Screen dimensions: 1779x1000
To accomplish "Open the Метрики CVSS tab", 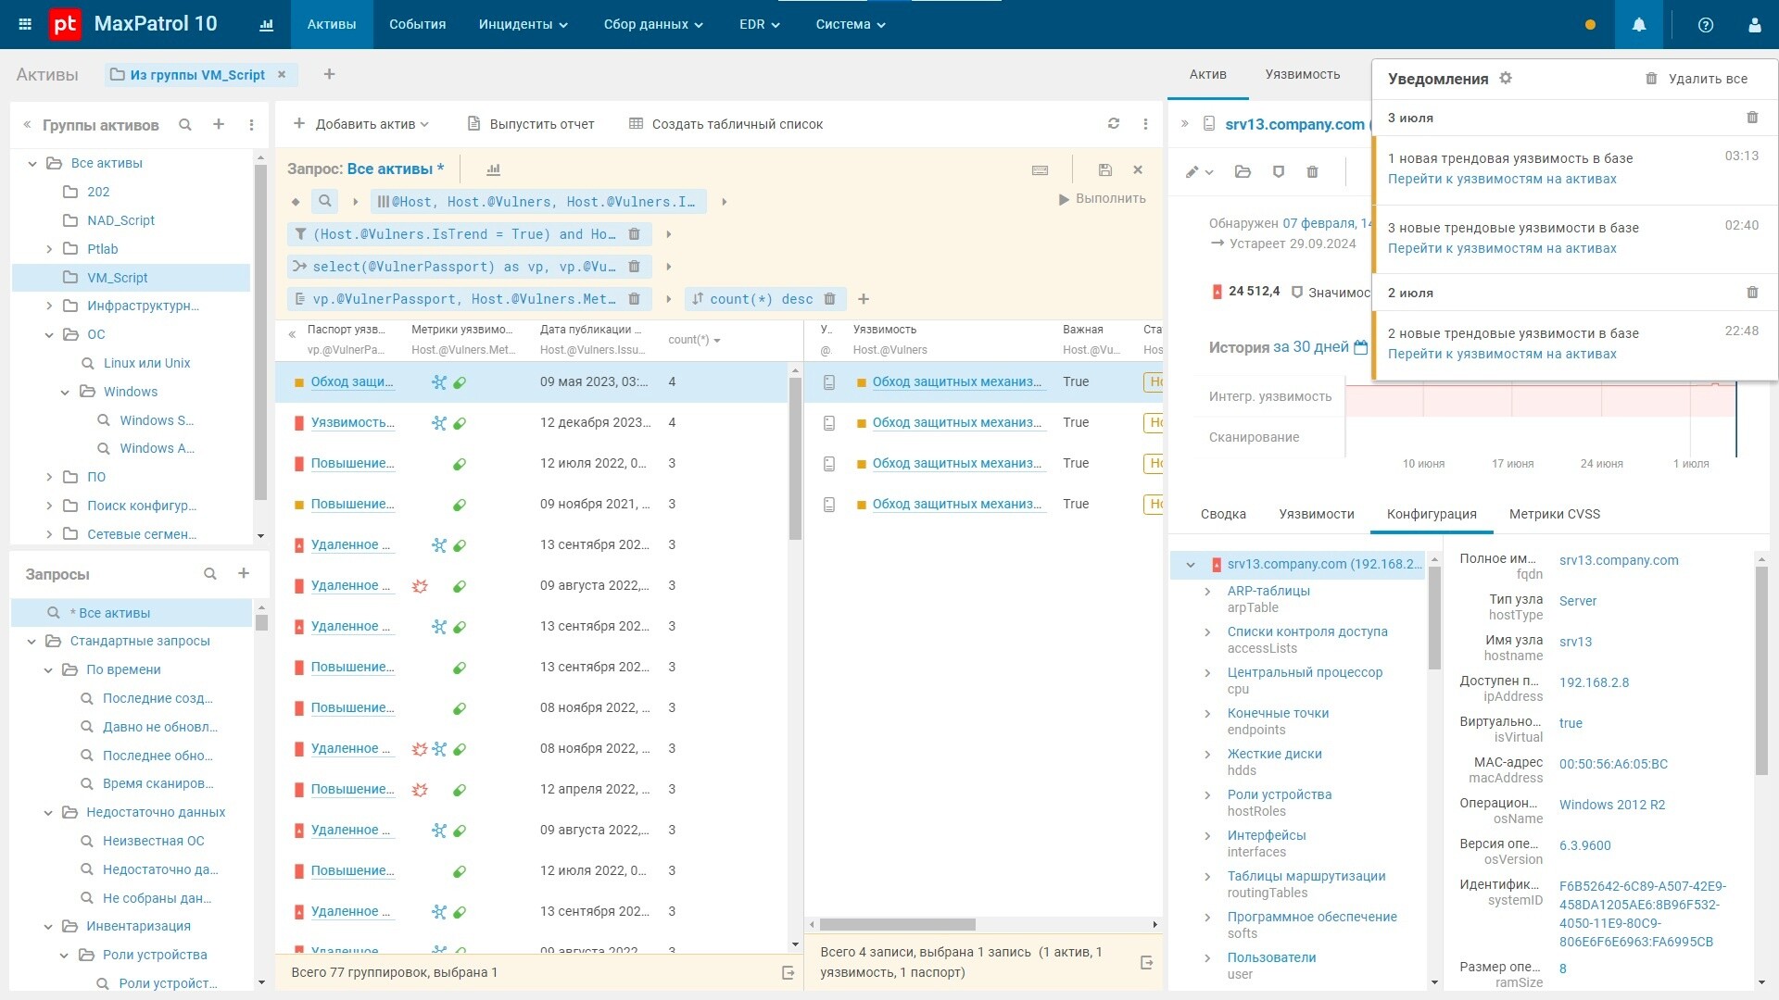I will 1555,514.
